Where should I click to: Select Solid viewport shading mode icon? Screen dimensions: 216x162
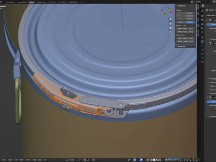click(x=154, y=160)
